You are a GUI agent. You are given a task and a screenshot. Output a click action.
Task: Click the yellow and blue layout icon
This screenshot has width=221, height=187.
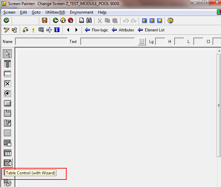160,20
